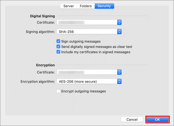Click the "Signing algorithm:" label text

(x=40, y=32)
